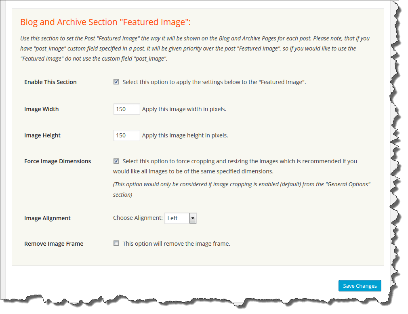The image size is (408, 314).
Task: Click the alignment dropdown arrow
Action: (193, 218)
